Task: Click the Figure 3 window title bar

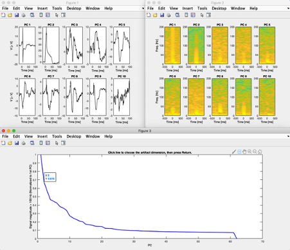Action: pyautogui.click(x=145, y=130)
